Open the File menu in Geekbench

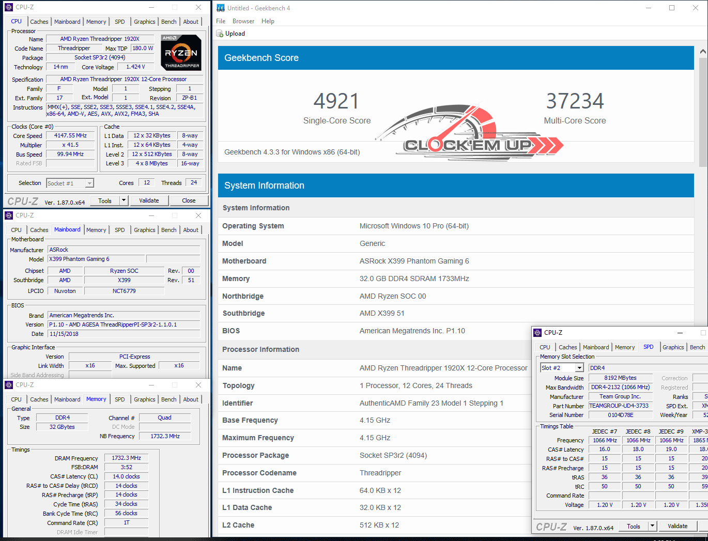point(221,21)
